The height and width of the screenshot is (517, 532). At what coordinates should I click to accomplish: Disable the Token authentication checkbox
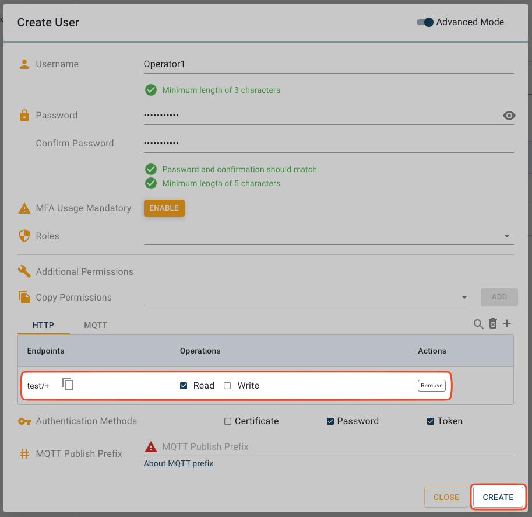click(x=431, y=421)
